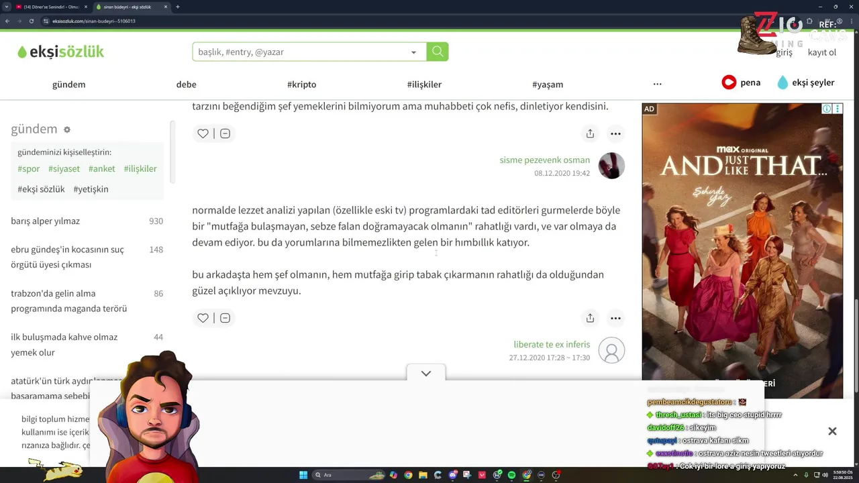This screenshot has height=483, width=859.
Task: Open the #kripto channel
Action: coord(301,85)
